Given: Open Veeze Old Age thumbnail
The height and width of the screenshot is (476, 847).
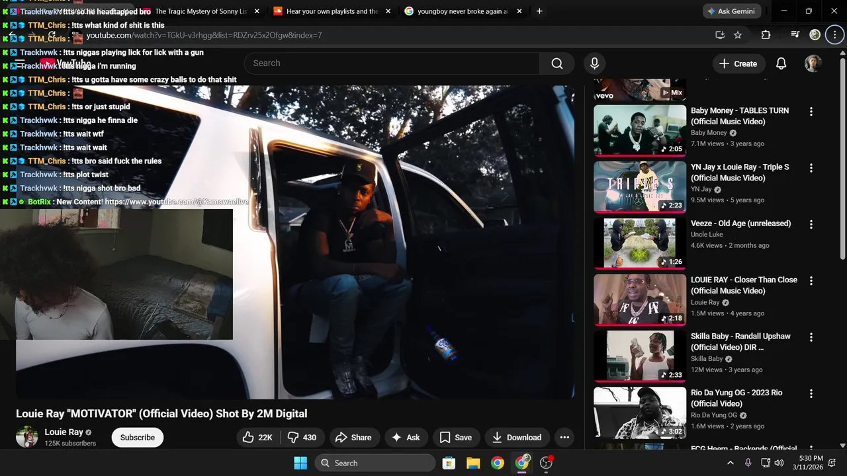Looking at the screenshot, I should (640, 243).
